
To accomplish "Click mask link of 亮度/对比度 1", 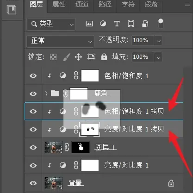I will (x=76, y=165).
